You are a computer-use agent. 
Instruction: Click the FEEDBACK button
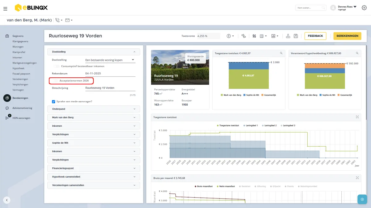[315, 36]
